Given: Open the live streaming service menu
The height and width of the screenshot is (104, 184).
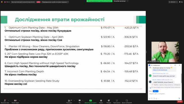Looking at the screenshot, I should point(55,2).
